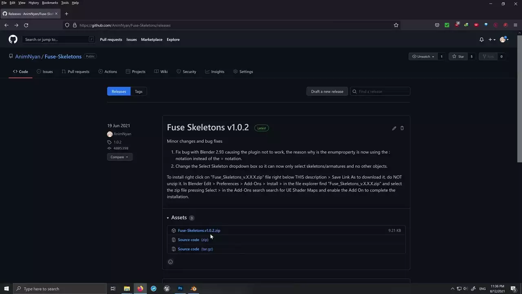Click Draft a new release button

click(x=327, y=91)
